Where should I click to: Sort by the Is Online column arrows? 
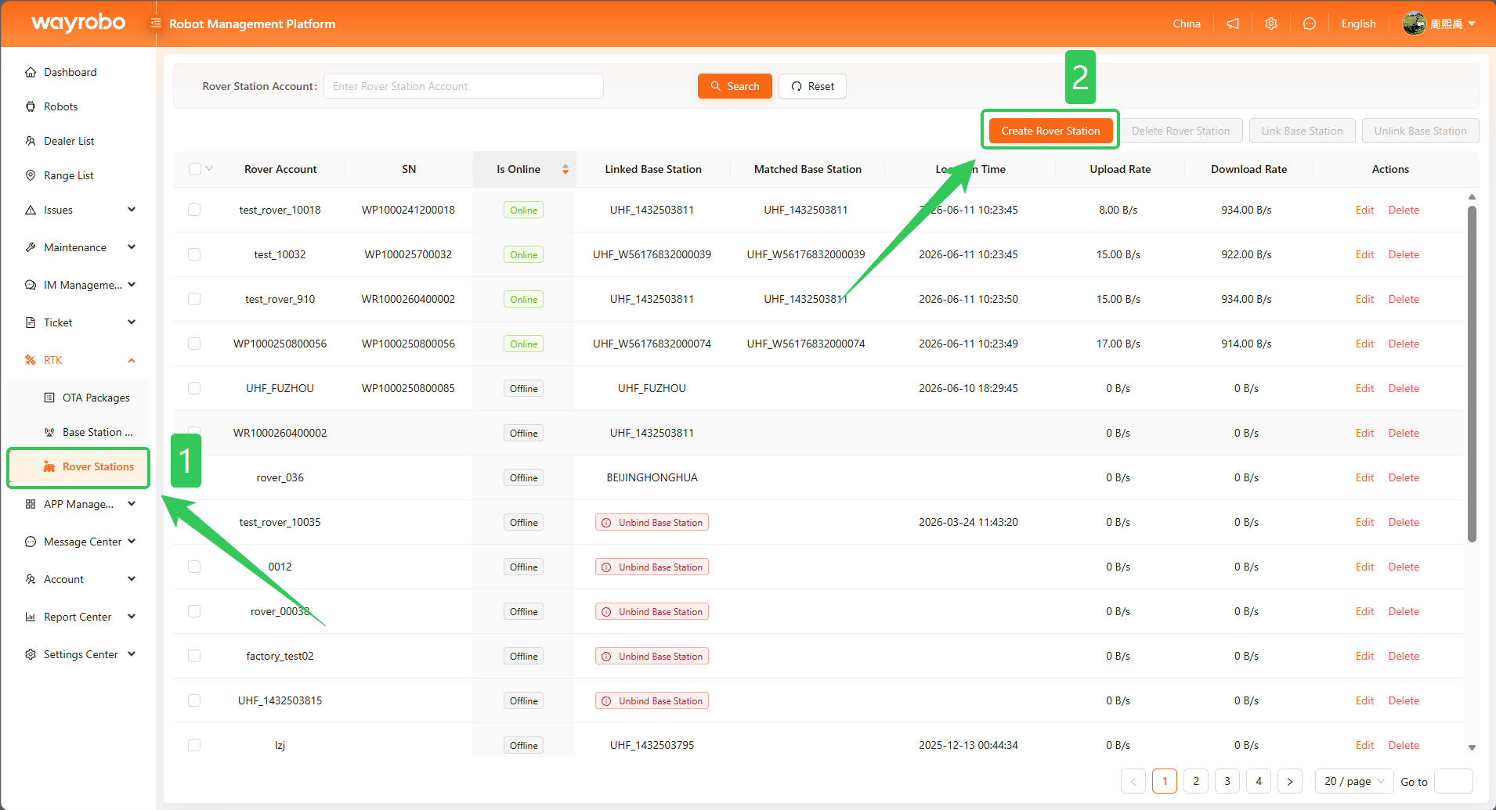[x=566, y=169]
